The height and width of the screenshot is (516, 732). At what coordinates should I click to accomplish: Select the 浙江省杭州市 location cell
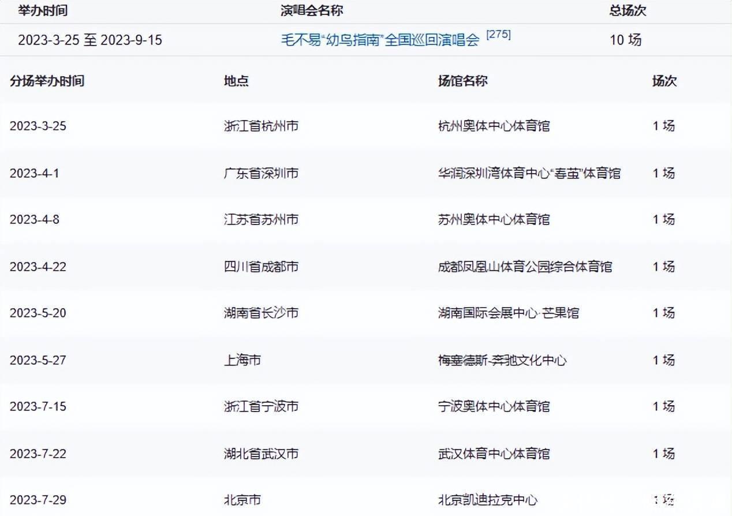[261, 126]
